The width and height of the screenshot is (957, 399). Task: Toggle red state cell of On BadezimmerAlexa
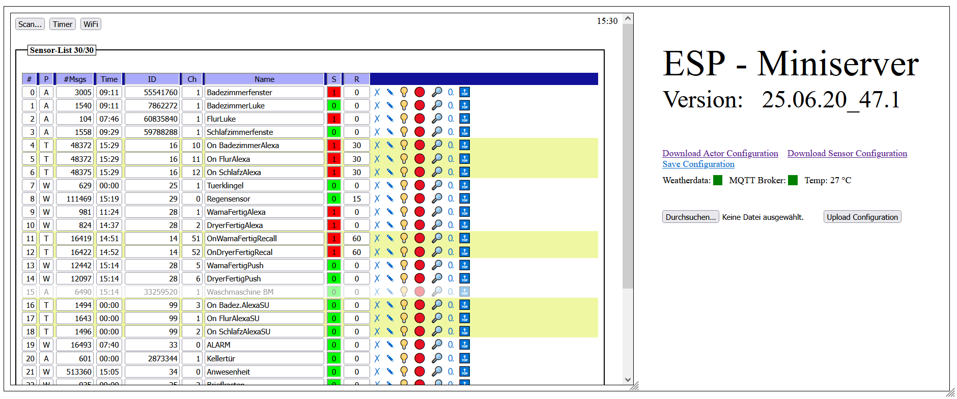334,146
